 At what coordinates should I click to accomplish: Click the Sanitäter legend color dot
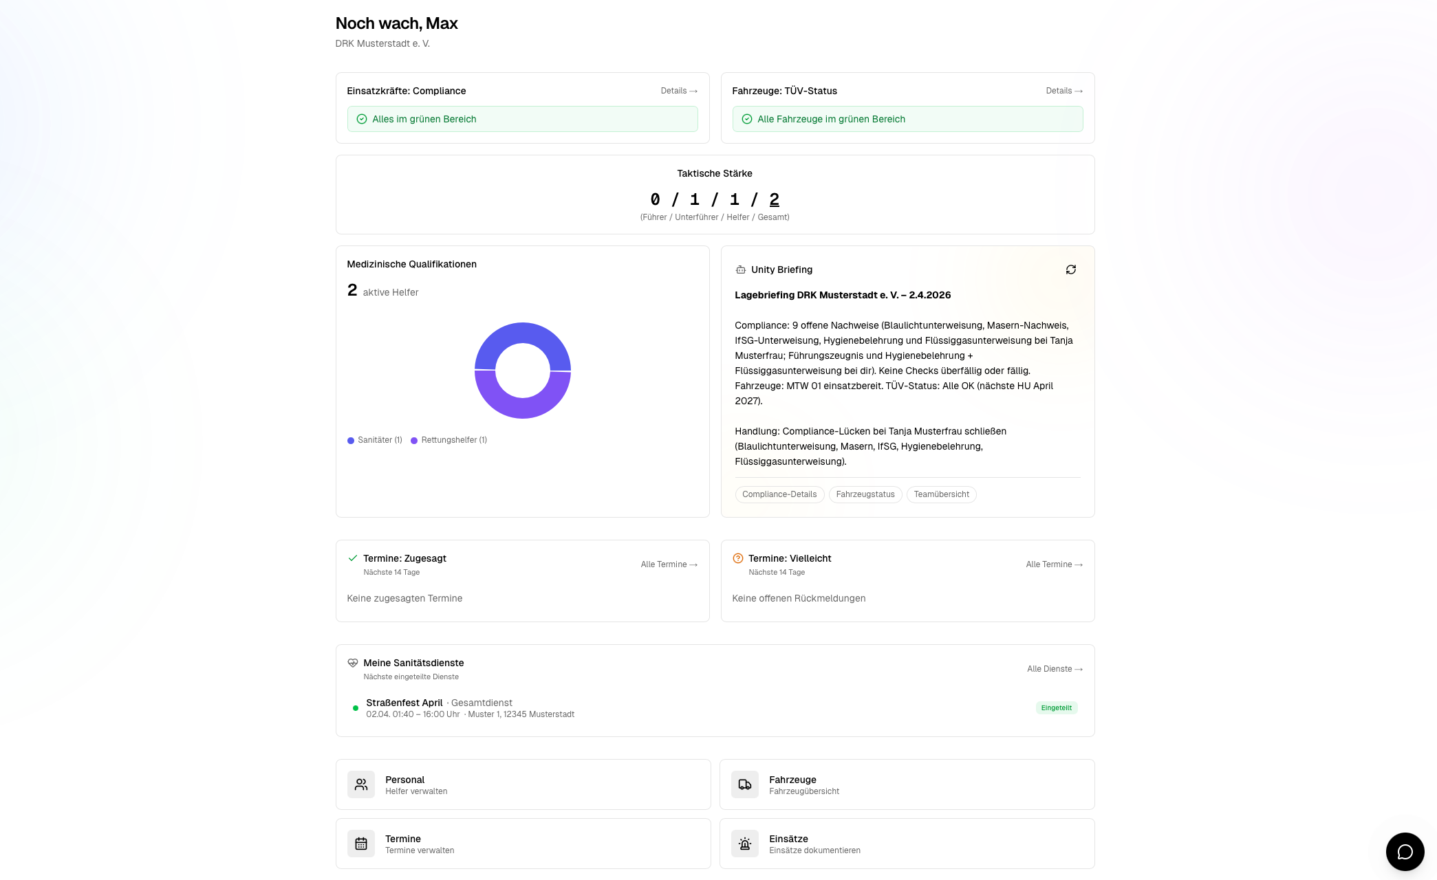(x=351, y=441)
